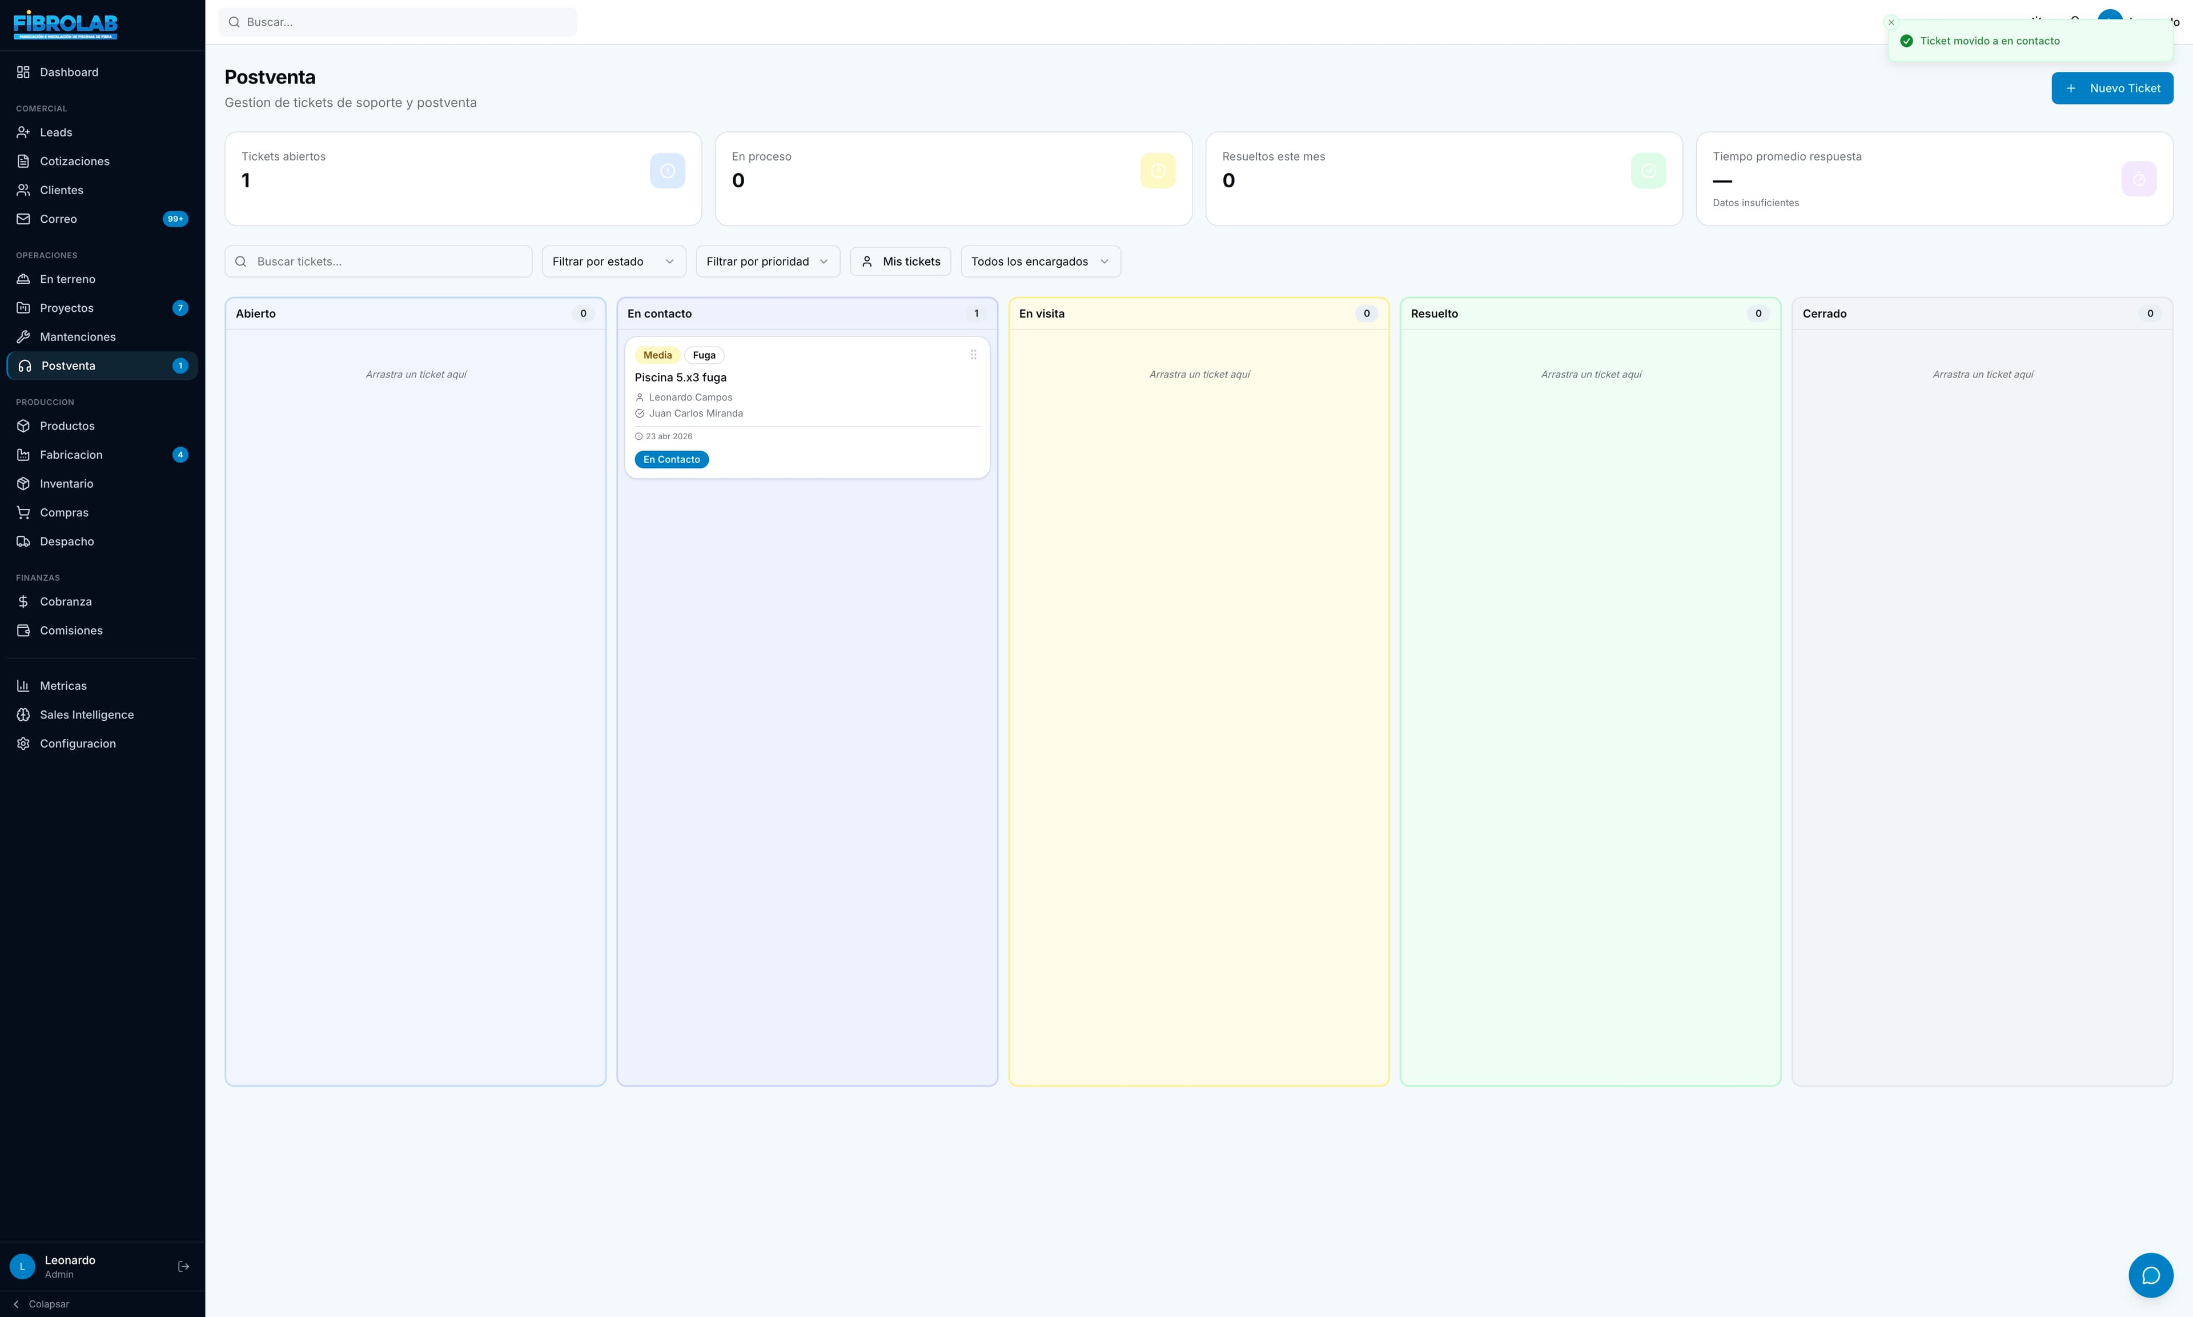2193x1317 pixels.
Task: Click the Productos box icon
Action: 23,426
